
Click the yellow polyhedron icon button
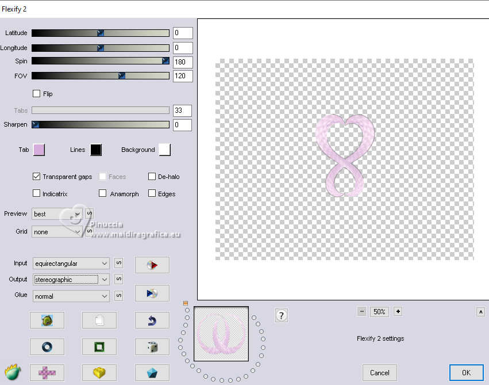(99, 372)
